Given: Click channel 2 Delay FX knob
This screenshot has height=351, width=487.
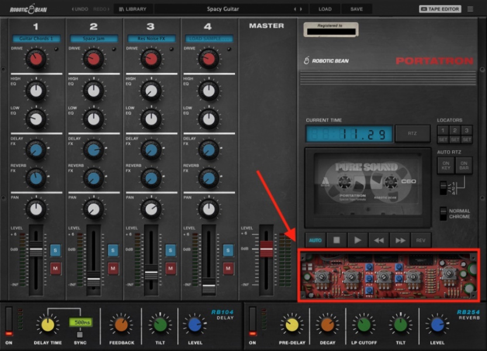Looking at the screenshot, I should tap(94, 150).
